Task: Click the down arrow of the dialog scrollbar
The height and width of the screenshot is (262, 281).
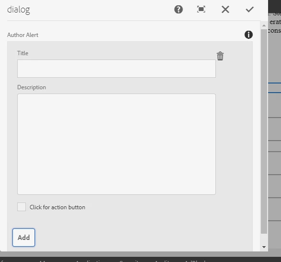Action: 264,247
